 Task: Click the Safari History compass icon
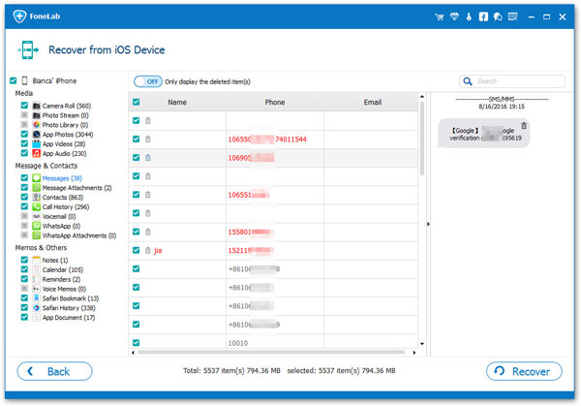click(x=37, y=308)
